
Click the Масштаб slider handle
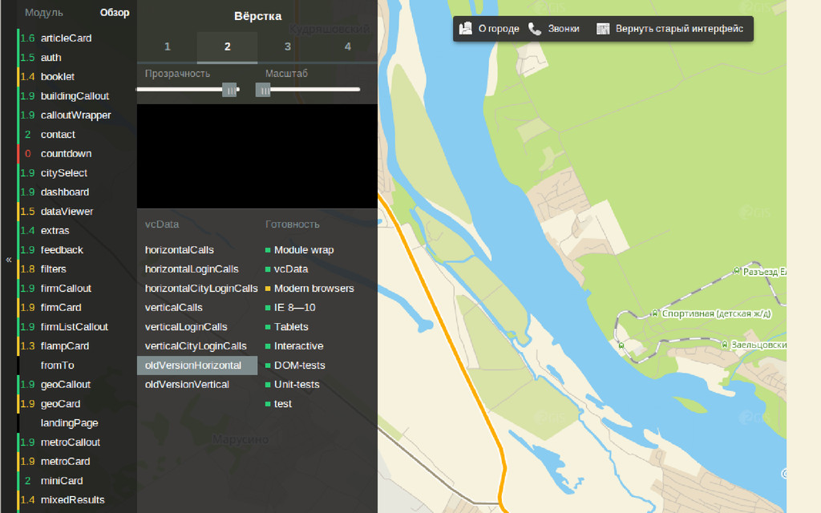click(263, 90)
